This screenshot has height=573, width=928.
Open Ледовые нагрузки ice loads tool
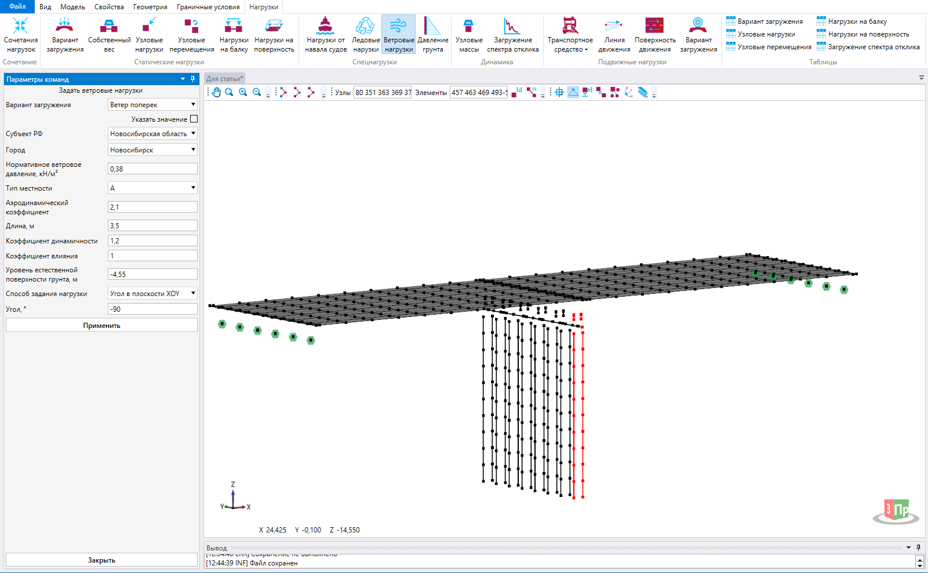pyautogui.click(x=365, y=35)
